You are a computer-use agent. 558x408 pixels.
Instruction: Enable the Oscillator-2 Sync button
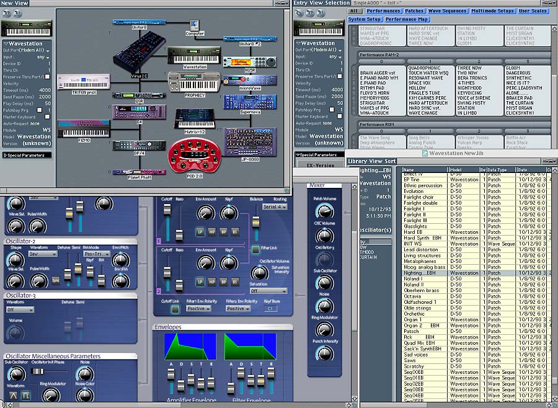coord(56,280)
